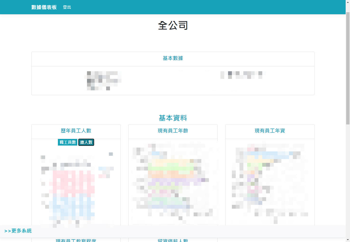Click the 基本資料 section heading

pyautogui.click(x=173, y=118)
